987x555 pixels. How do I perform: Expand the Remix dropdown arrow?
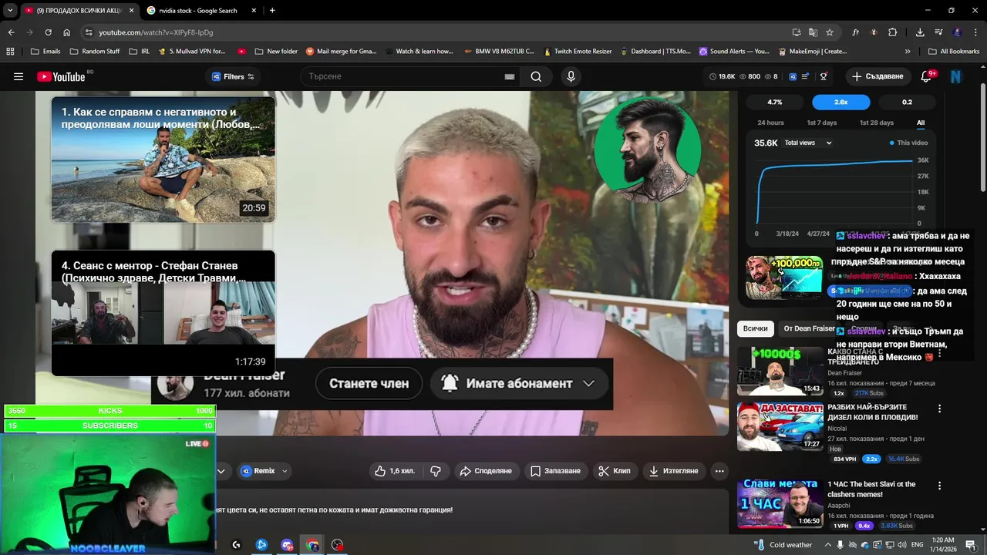[x=285, y=471]
